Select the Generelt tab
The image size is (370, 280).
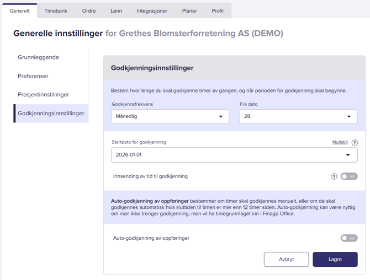coord(19,11)
